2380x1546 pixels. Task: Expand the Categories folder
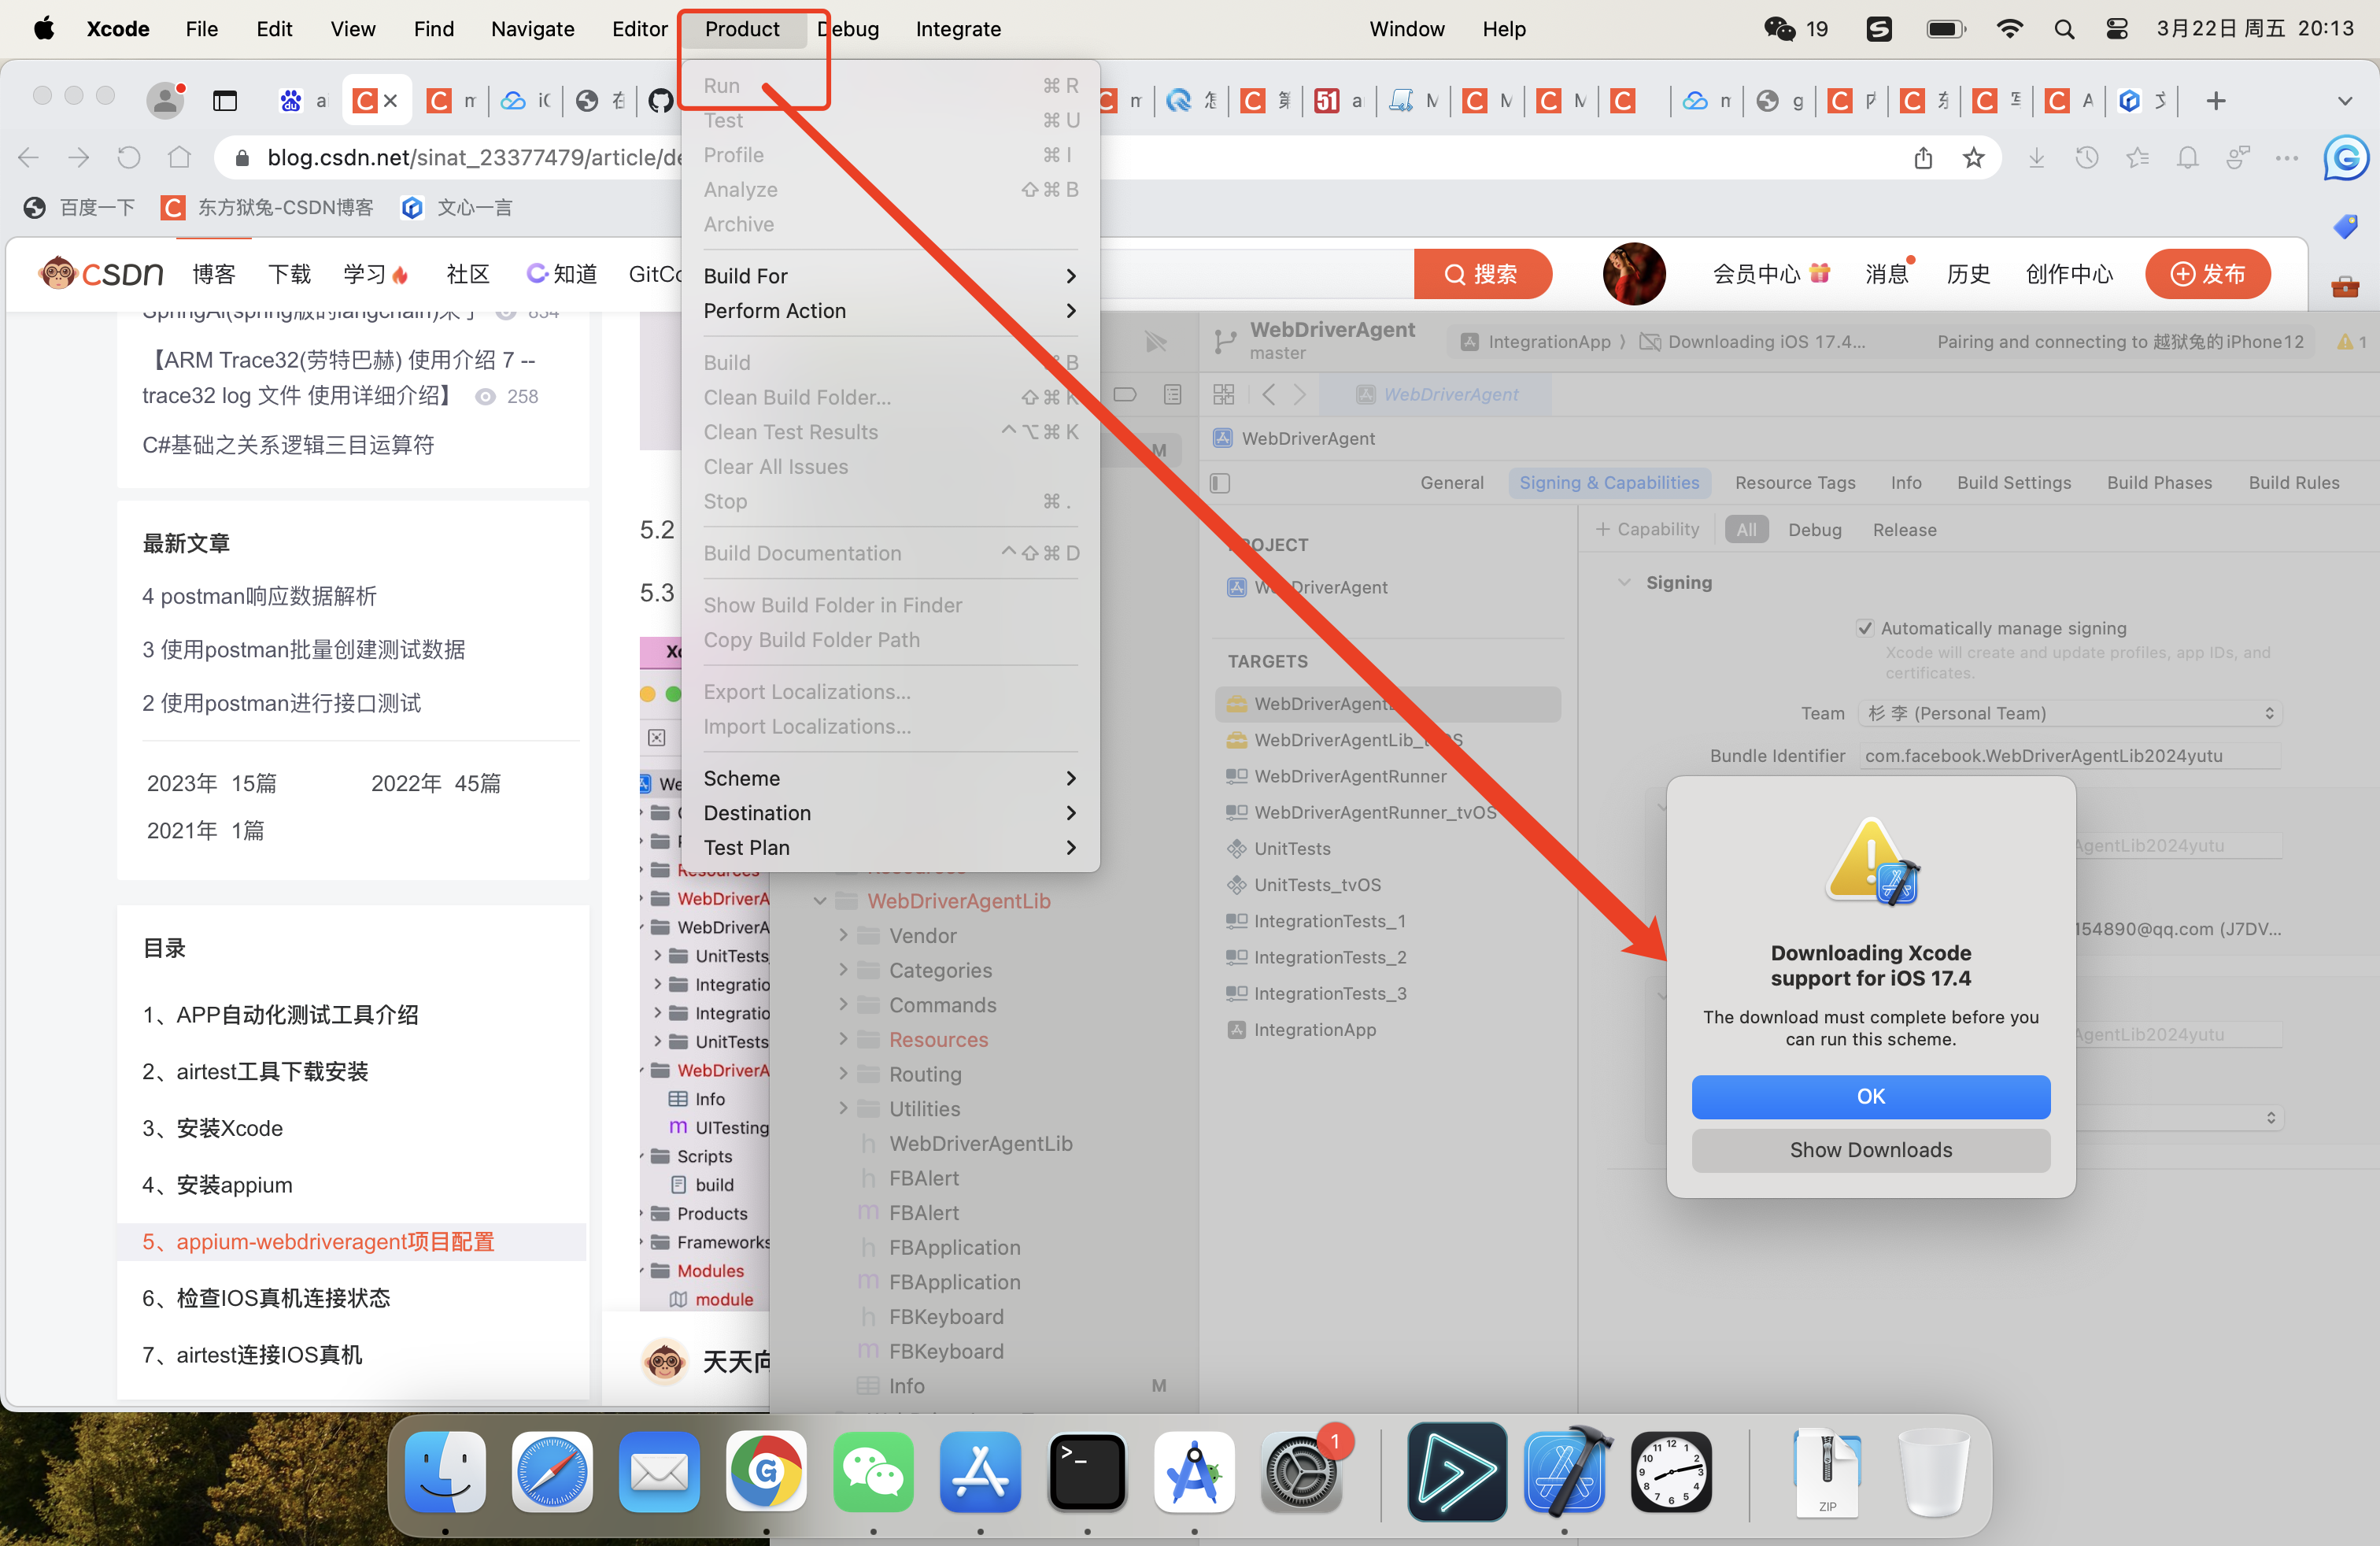click(x=843, y=970)
